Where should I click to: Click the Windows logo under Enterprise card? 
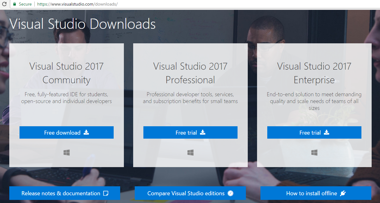(x=314, y=153)
